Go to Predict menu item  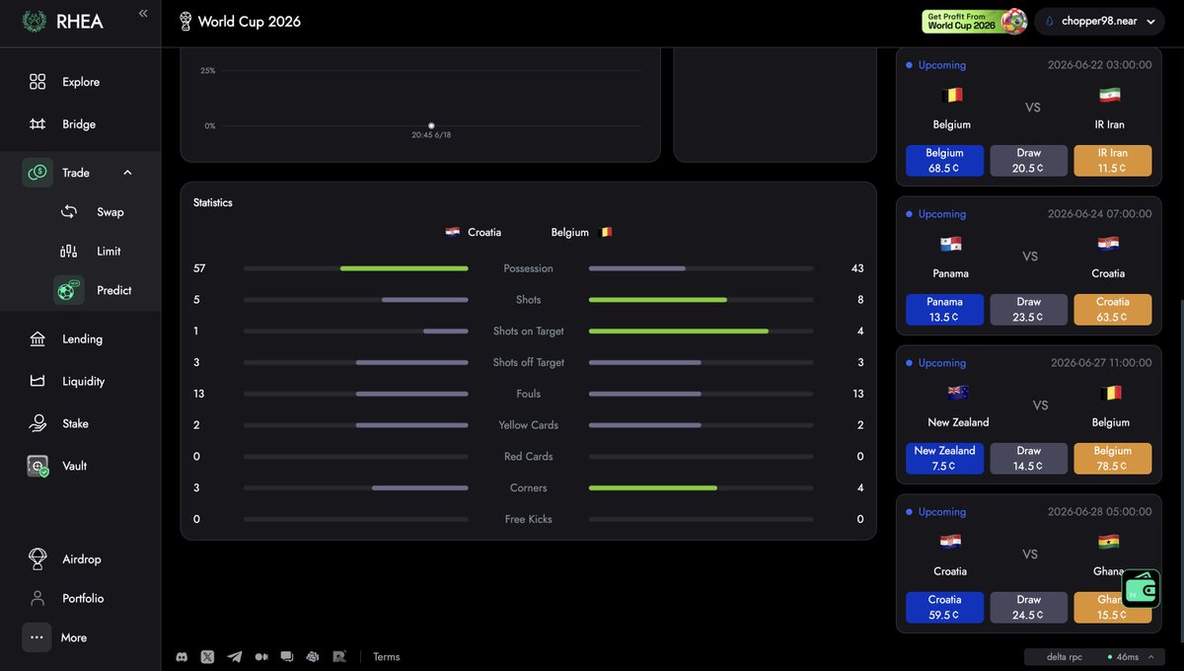coord(114,290)
